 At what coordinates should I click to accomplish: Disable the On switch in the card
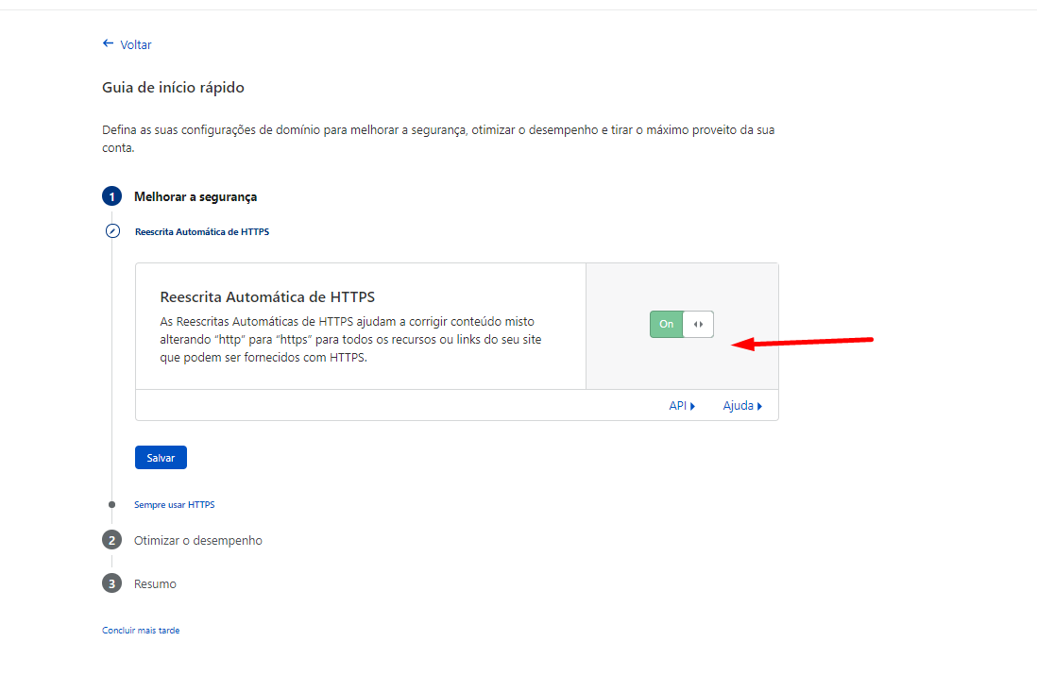click(666, 324)
